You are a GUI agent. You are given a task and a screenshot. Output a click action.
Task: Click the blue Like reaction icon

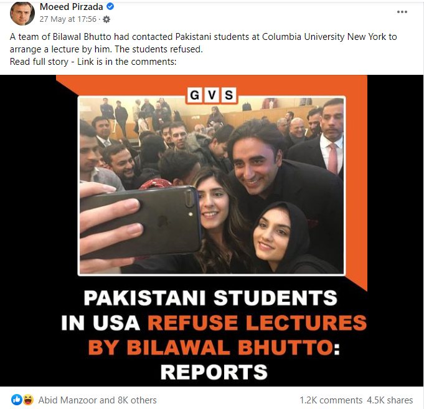16,400
